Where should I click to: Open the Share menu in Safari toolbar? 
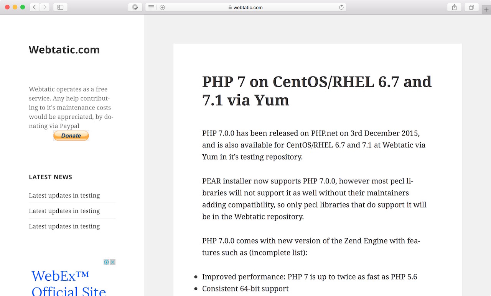454,7
